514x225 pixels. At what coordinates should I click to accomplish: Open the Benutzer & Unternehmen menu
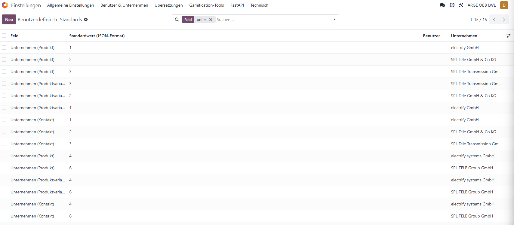(124, 5)
